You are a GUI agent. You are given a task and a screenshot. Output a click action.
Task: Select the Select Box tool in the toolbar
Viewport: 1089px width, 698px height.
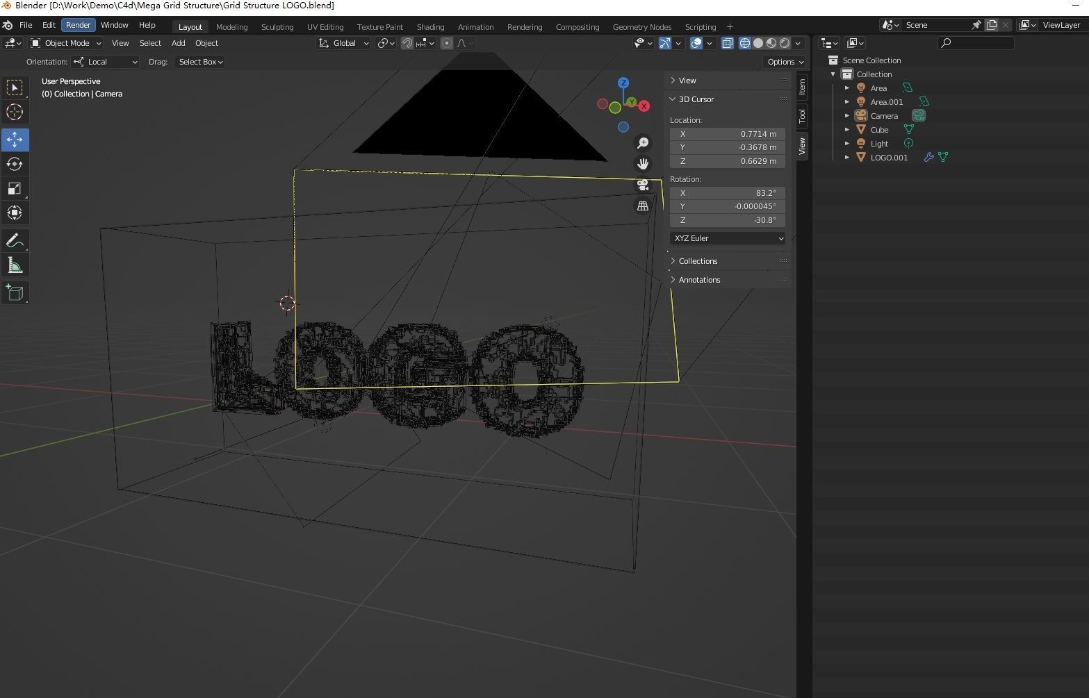pos(15,88)
